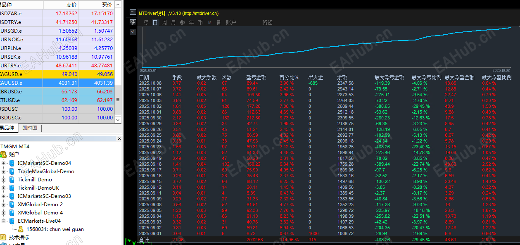
Task: Click the Market Watch scrollbar down arrow
Action: (118, 119)
